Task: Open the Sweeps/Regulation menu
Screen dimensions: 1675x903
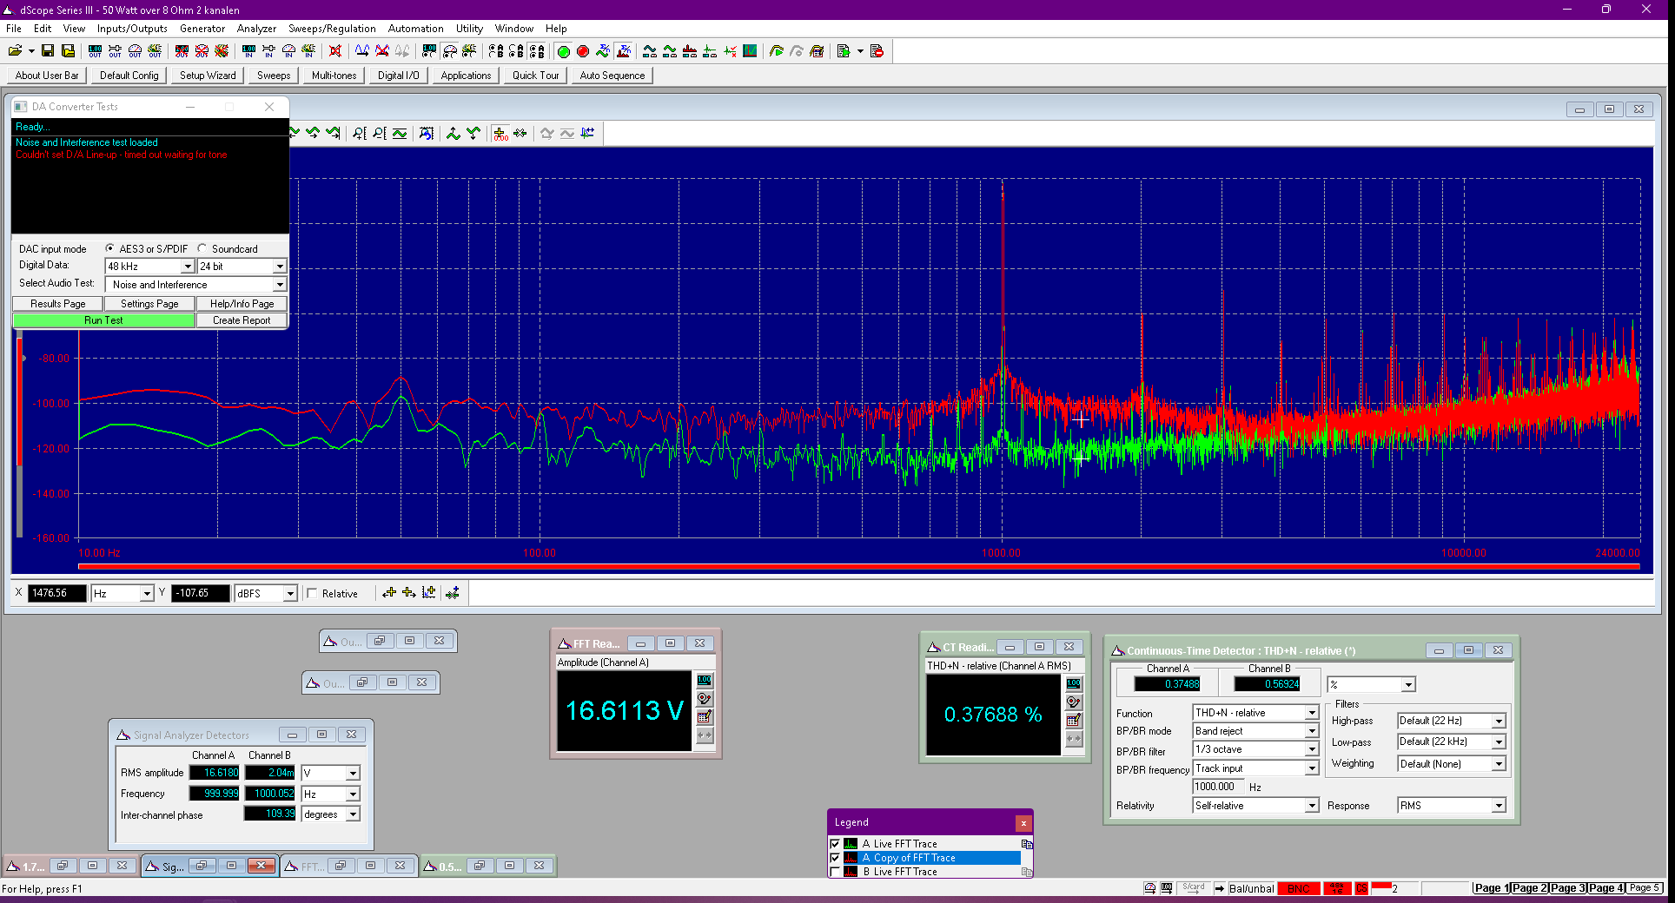Action: (x=332, y=29)
